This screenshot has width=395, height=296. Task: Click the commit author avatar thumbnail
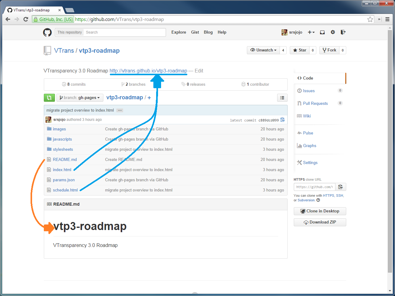pos(48,120)
